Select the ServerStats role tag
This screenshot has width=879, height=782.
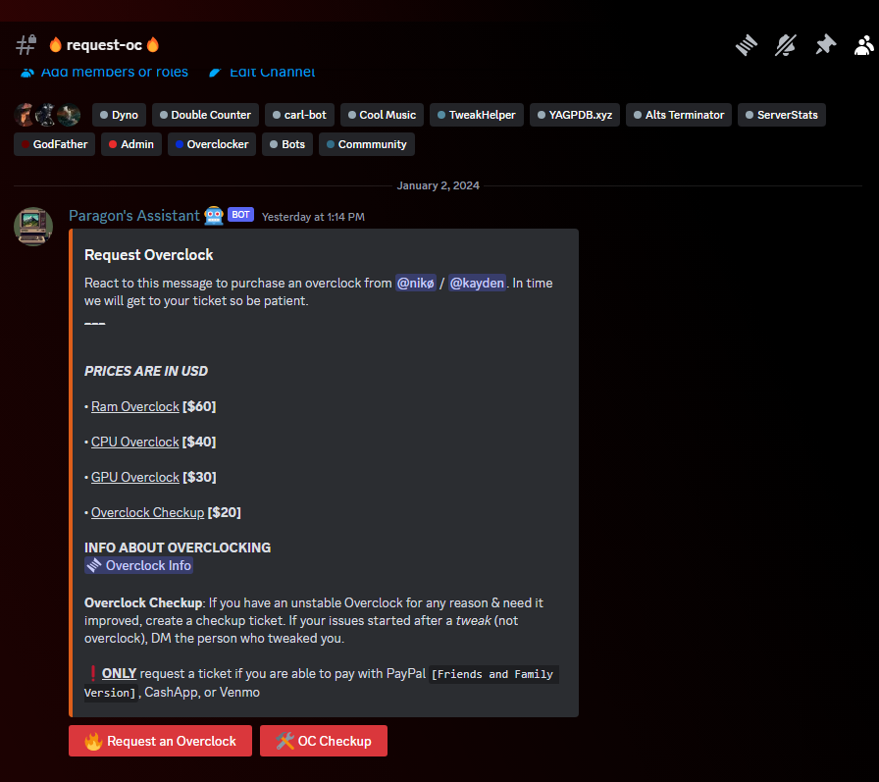click(782, 115)
